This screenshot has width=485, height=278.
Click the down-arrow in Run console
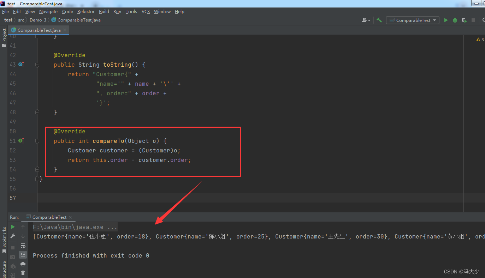(x=23, y=236)
